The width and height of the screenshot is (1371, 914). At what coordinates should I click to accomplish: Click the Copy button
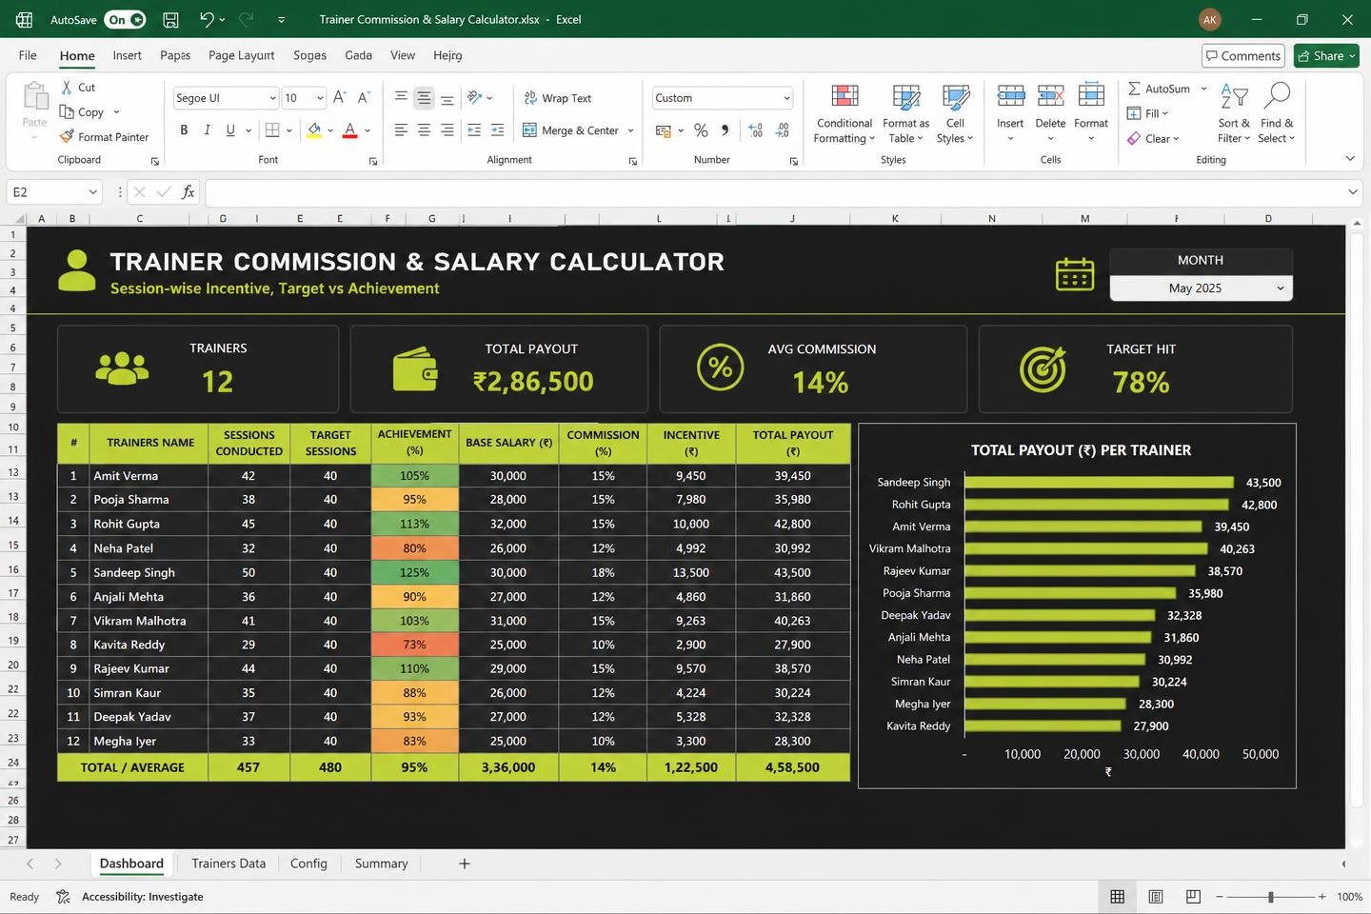82,111
